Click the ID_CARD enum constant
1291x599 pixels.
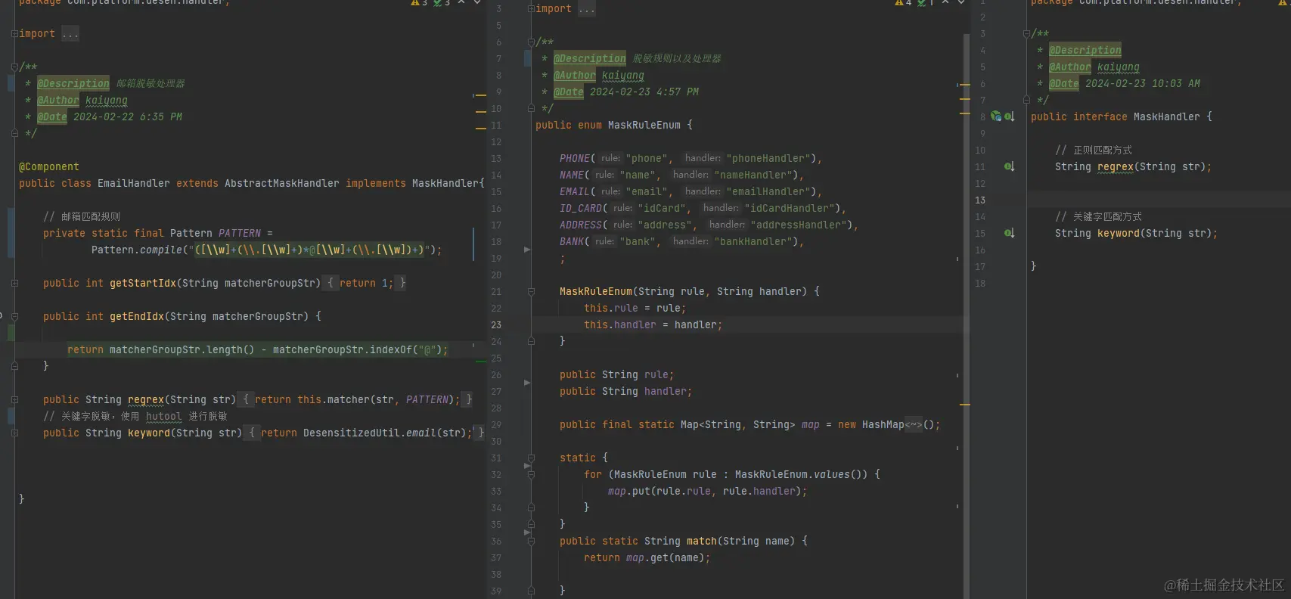581,208
